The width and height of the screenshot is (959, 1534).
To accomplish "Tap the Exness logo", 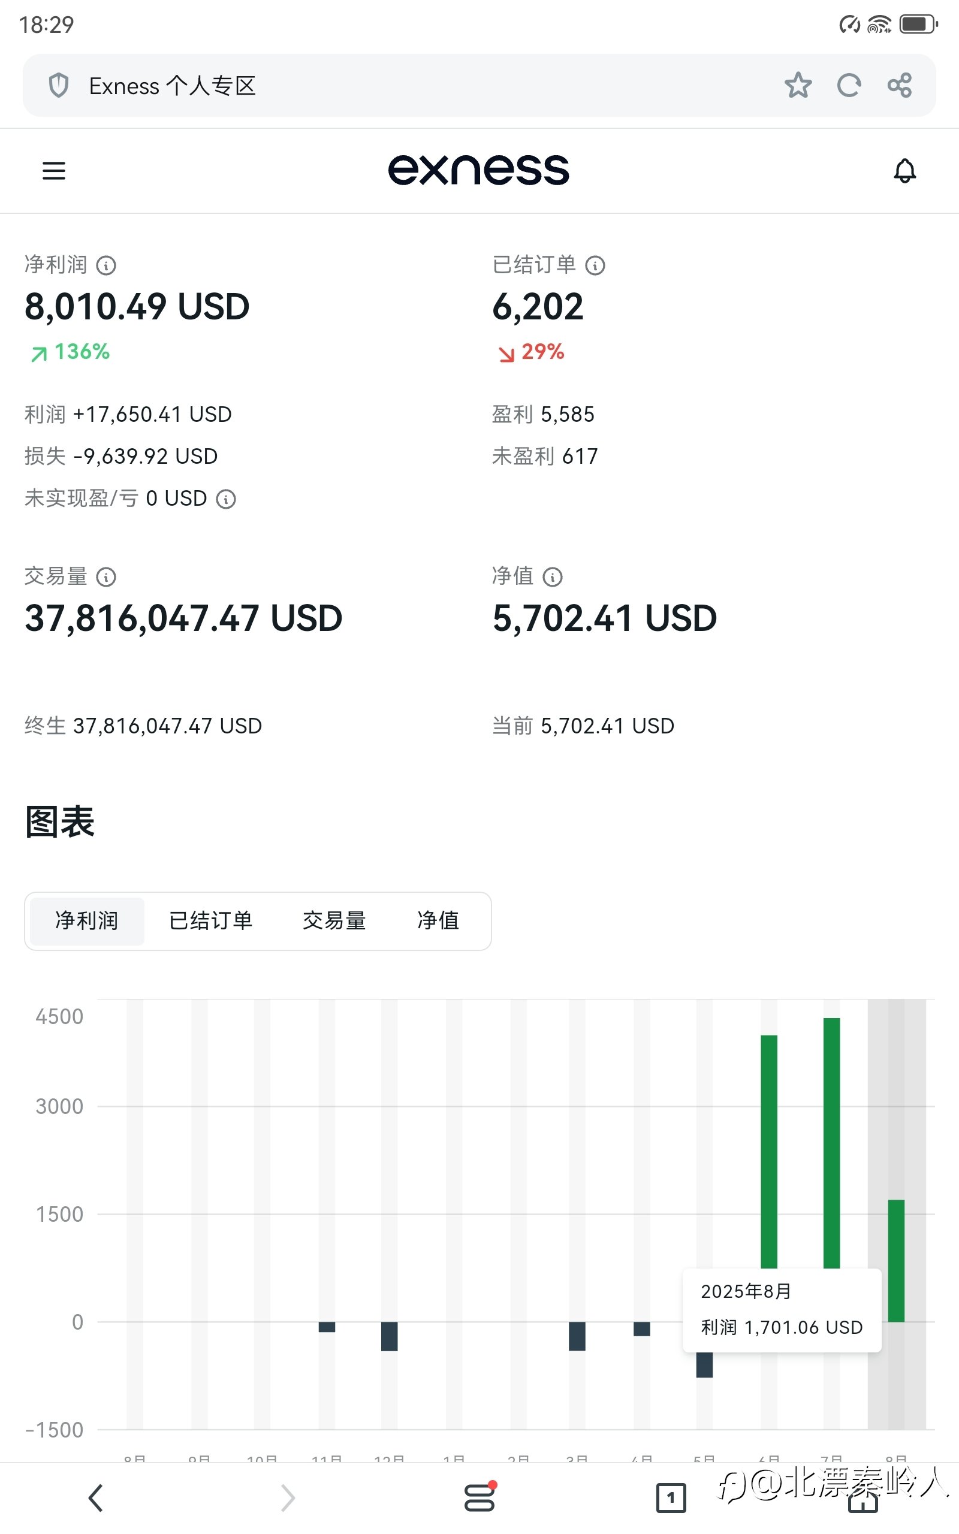I will 479,170.
